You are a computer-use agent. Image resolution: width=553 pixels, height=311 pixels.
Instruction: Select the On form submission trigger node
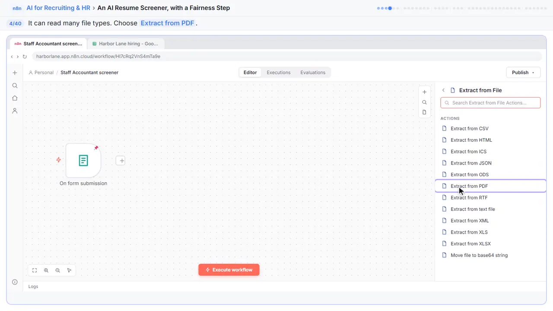pos(83,161)
